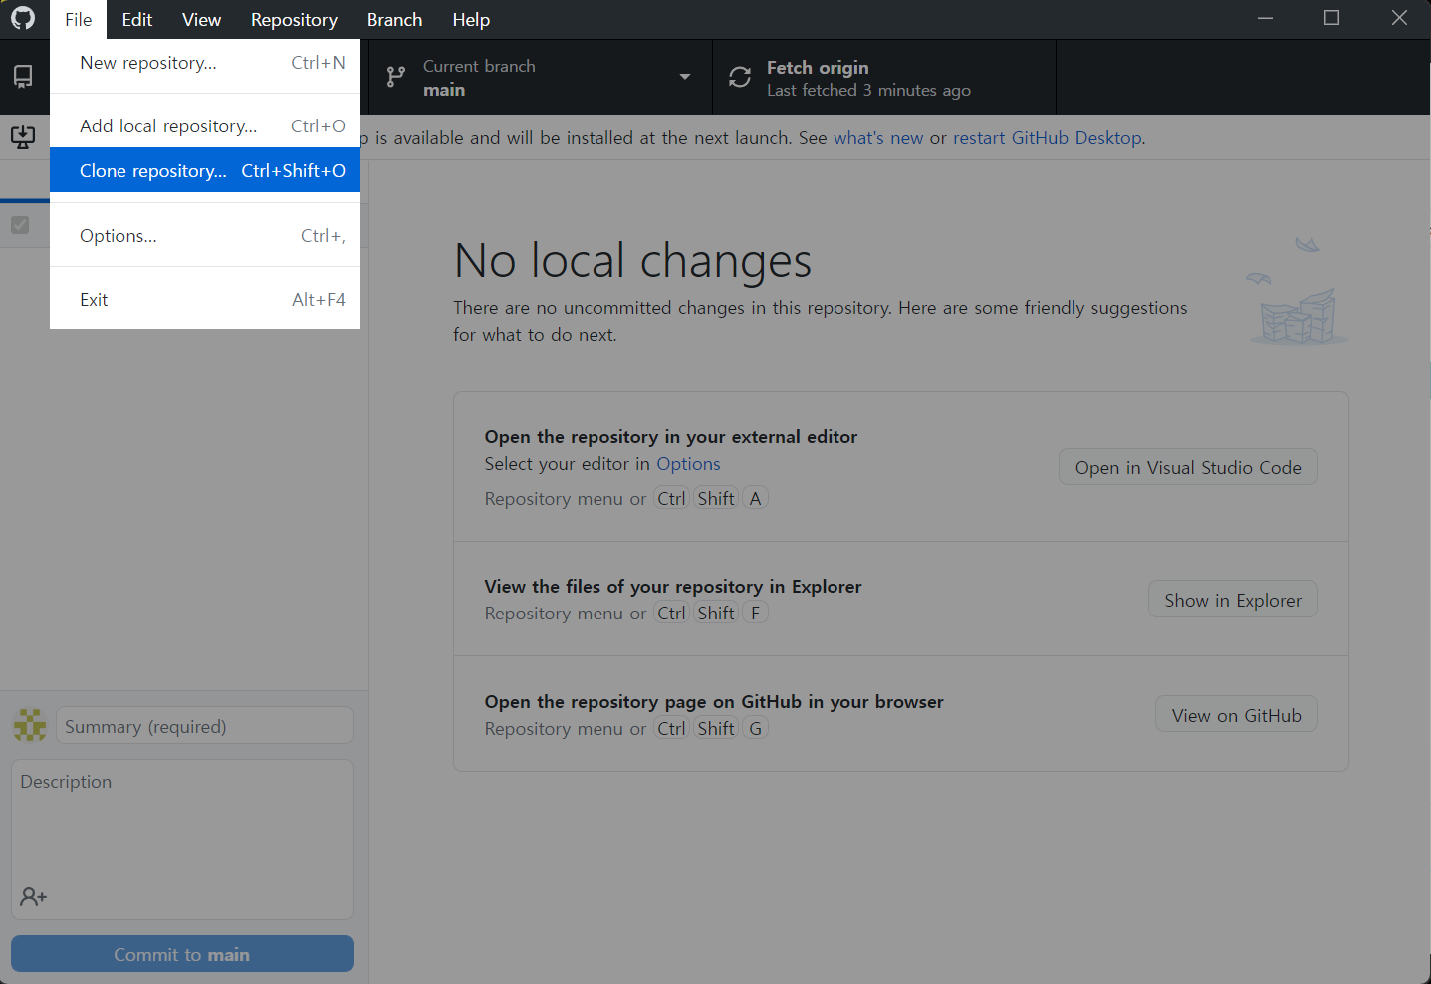Click the restart GitHub Desktop link
Screen dimensions: 1431x984
1048,138
